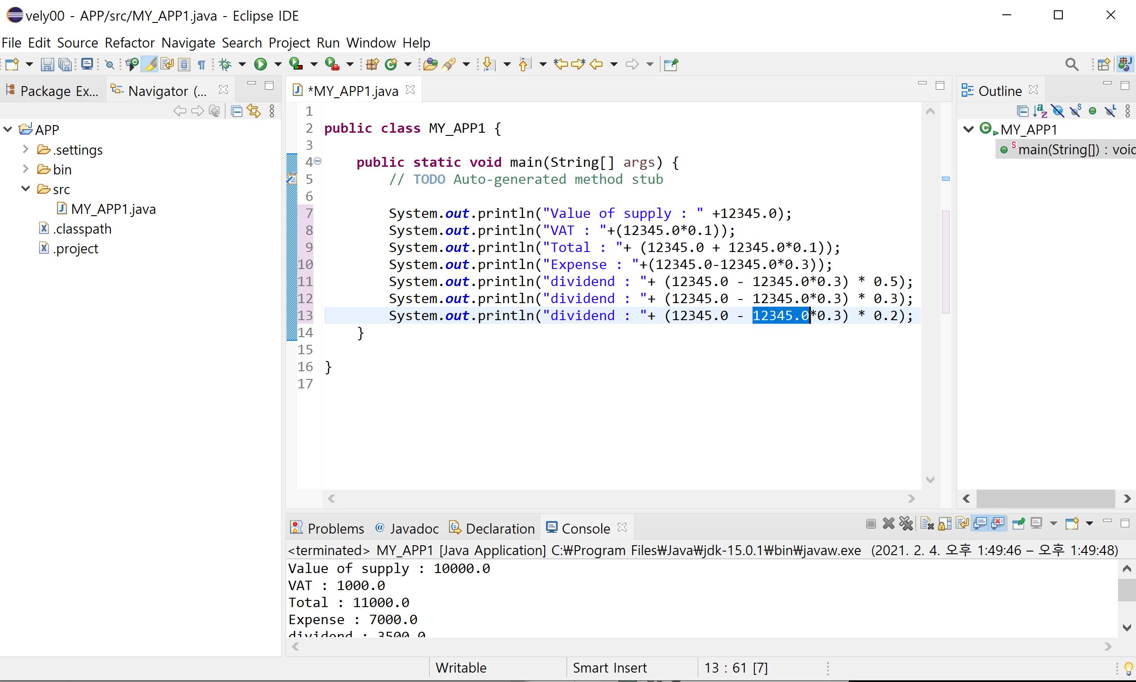The width and height of the screenshot is (1136, 682).
Task: Click the green Run button
Action: 260,64
